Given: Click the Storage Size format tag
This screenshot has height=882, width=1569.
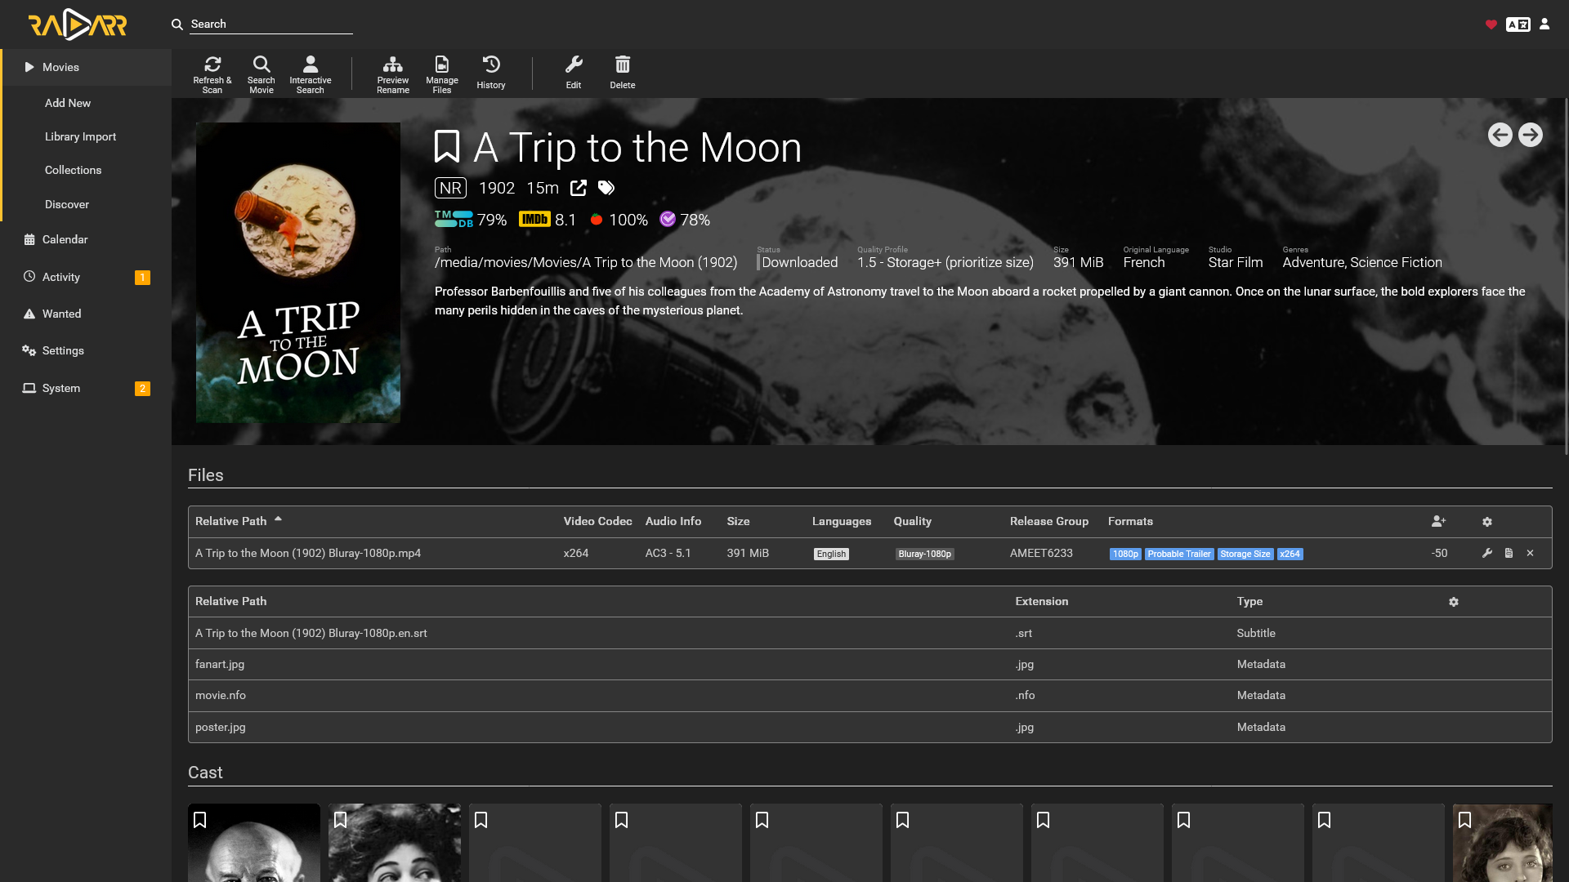Looking at the screenshot, I should 1245,554.
